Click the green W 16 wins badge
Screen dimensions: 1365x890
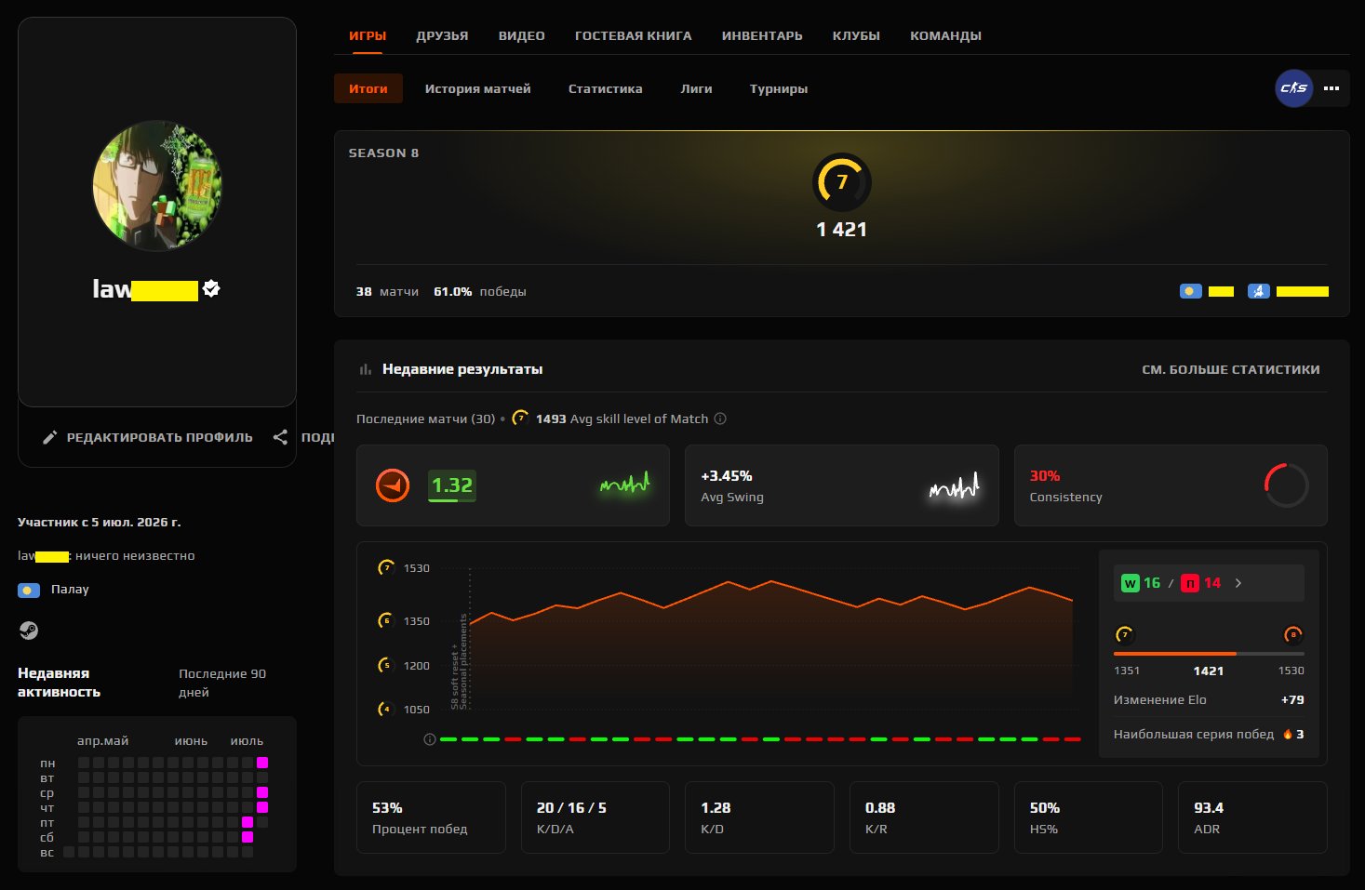(1141, 583)
